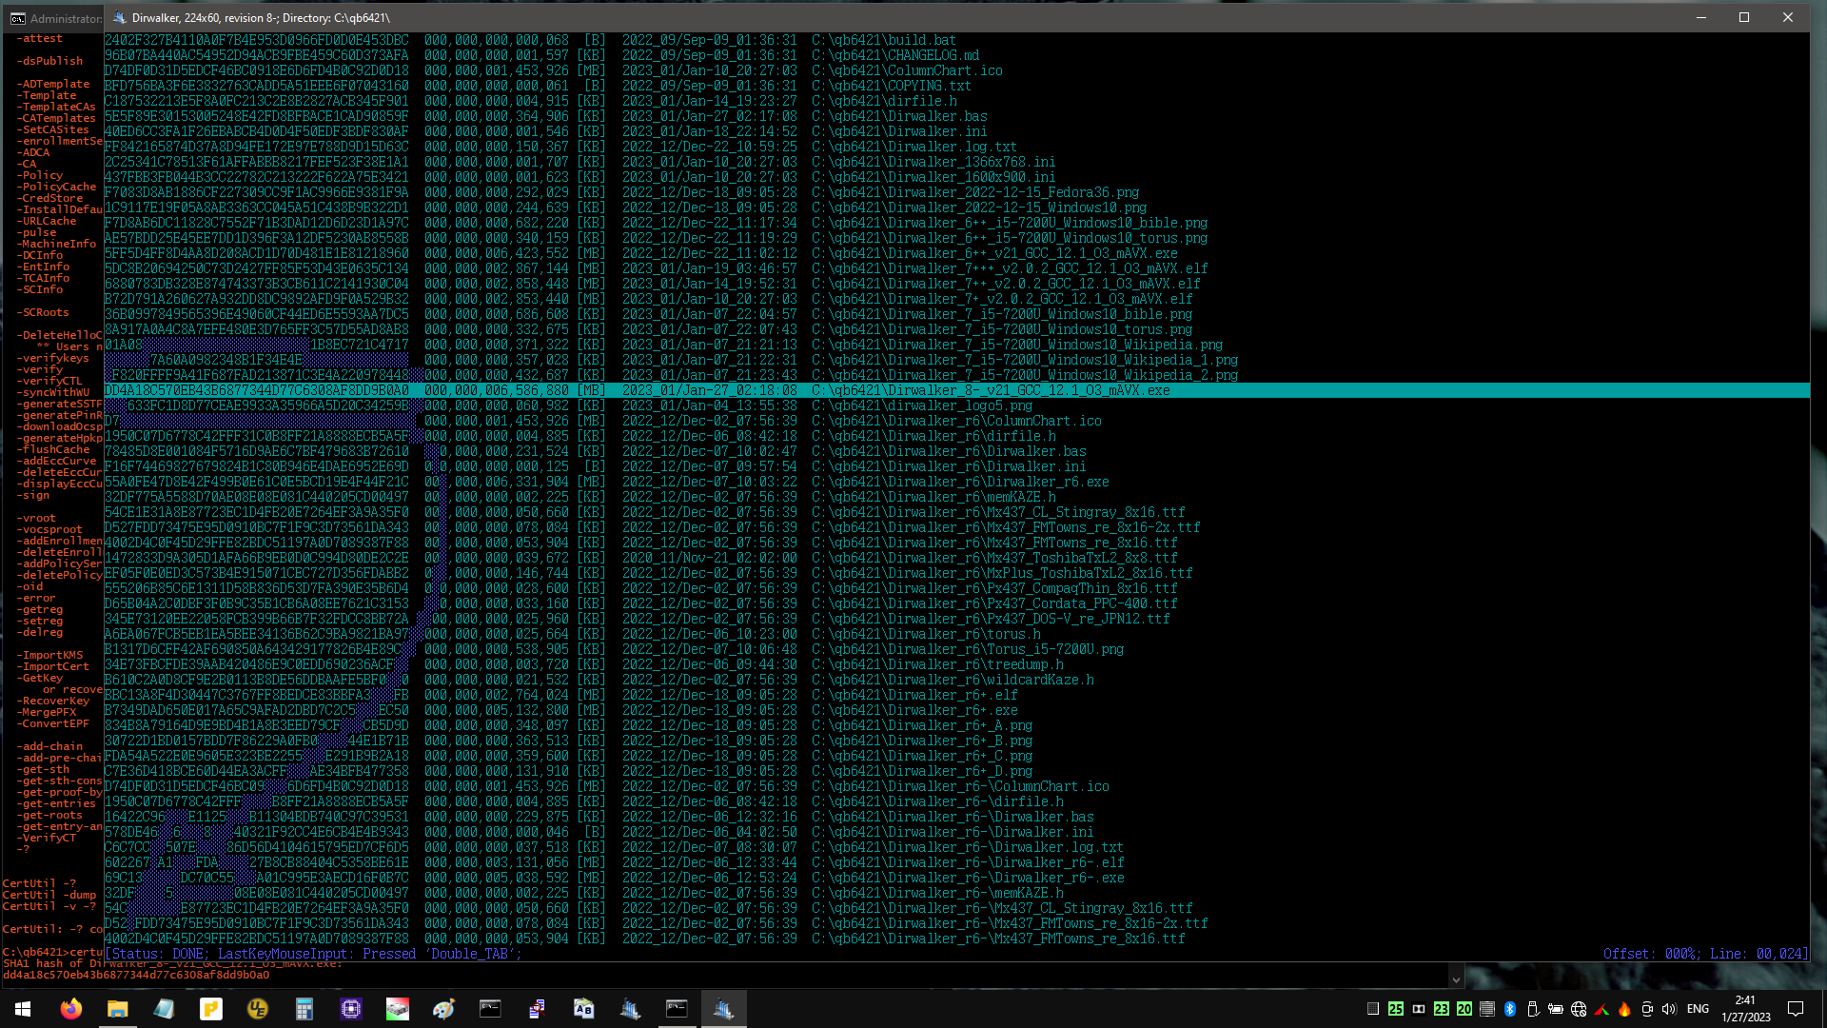Launch Firefox from the taskbar
The width and height of the screenshot is (1827, 1028).
pos(71,1009)
